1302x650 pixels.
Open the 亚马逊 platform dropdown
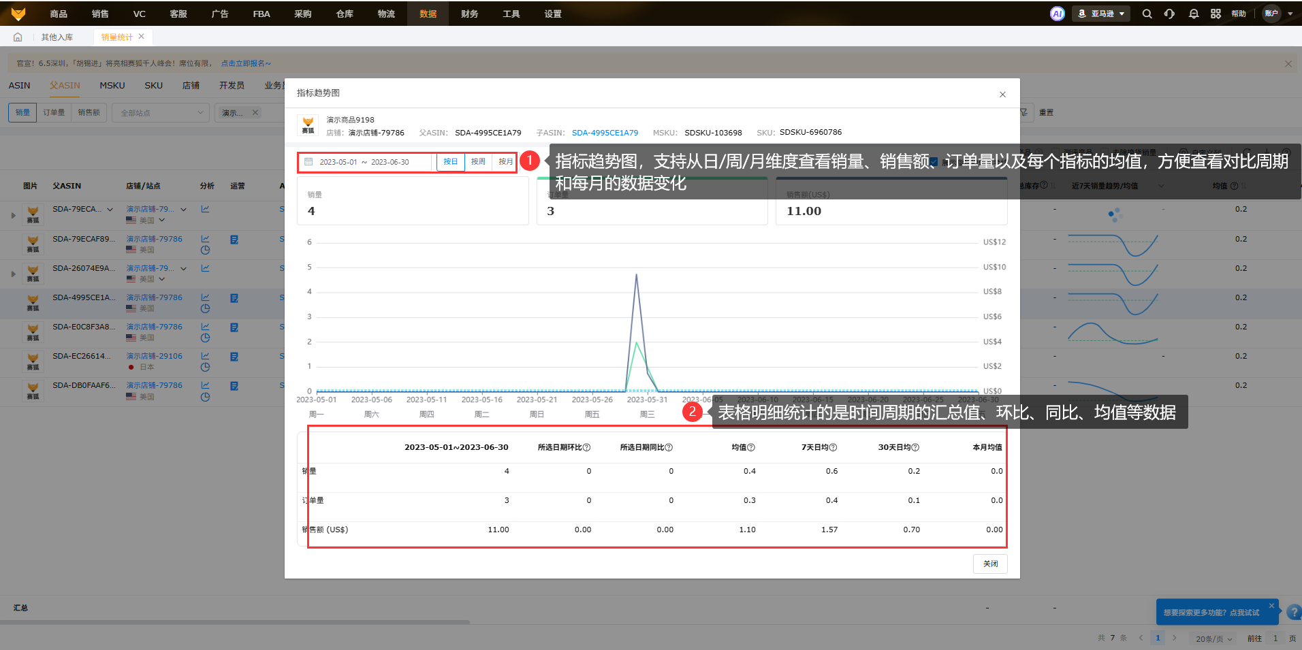pos(1101,14)
